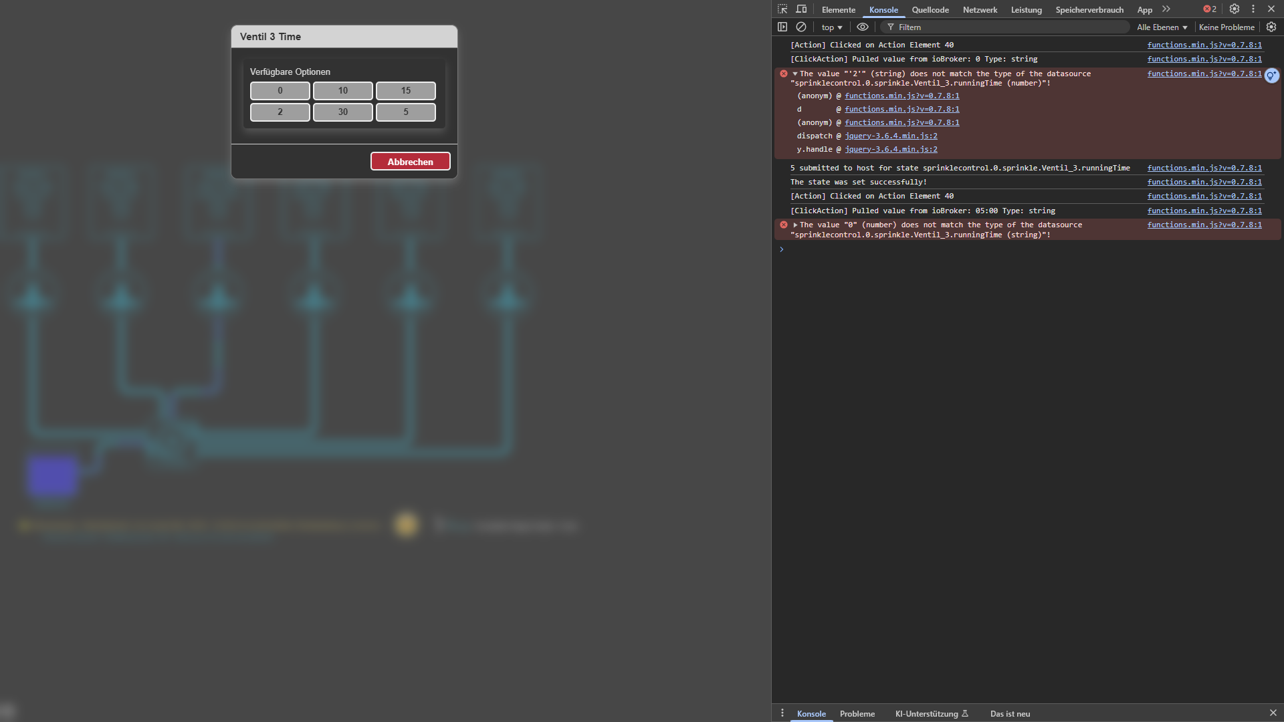The height and width of the screenshot is (722, 1284).
Task: Click the AI lightbulb explain-error icon
Action: click(x=1271, y=76)
